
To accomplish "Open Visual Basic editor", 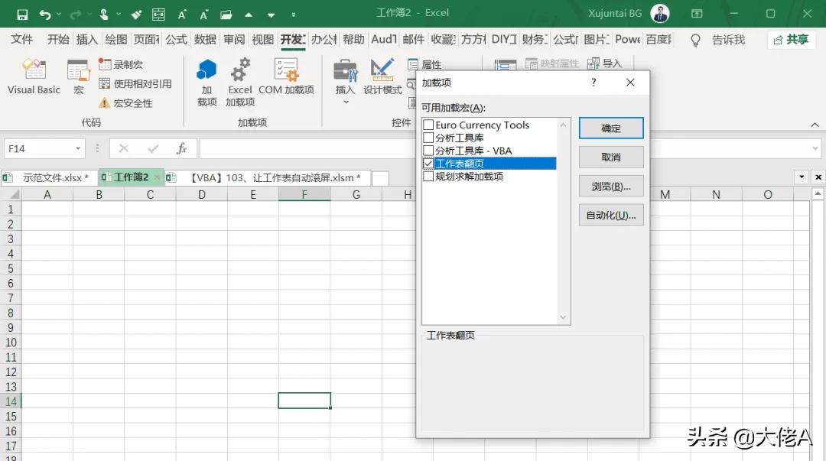I will pos(34,77).
